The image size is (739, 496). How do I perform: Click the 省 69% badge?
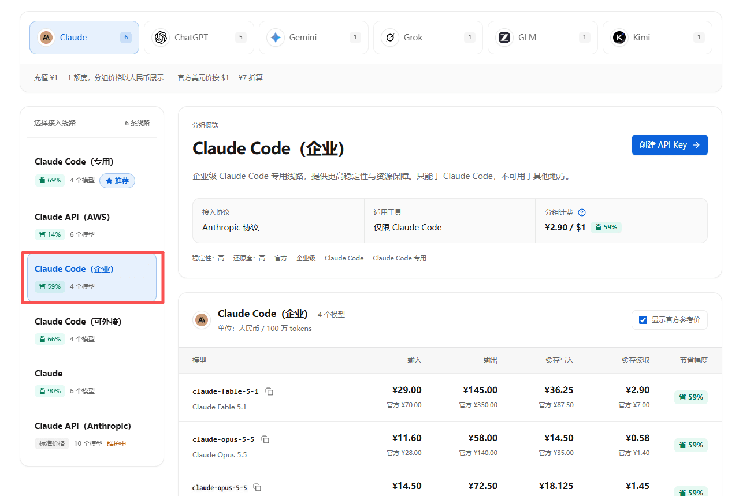50,180
